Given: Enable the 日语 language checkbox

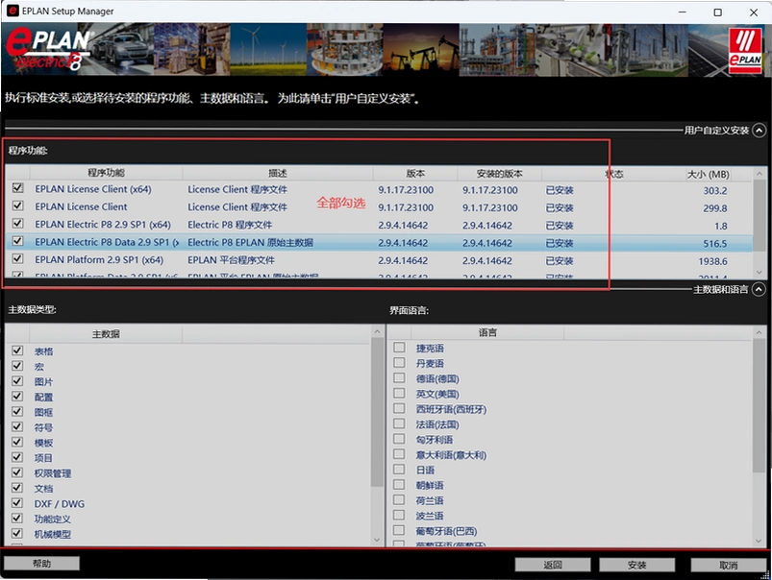Looking at the screenshot, I should (x=399, y=470).
